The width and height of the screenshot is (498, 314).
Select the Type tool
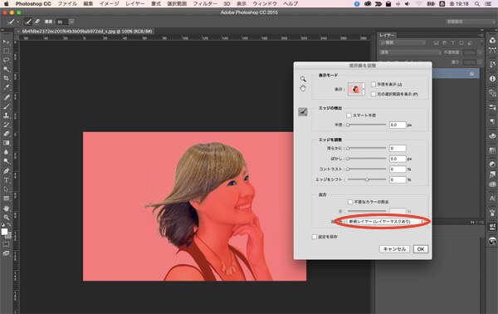pyautogui.click(x=6, y=180)
